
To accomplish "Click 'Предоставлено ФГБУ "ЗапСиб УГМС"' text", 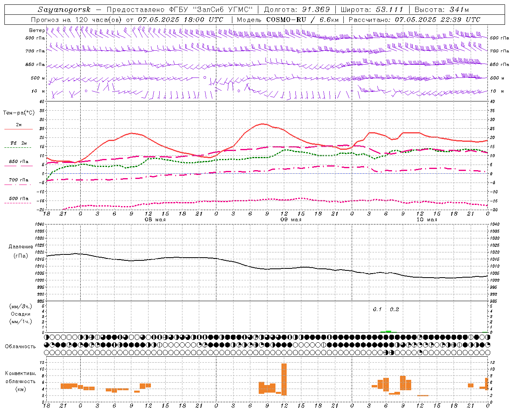I will [180, 10].
